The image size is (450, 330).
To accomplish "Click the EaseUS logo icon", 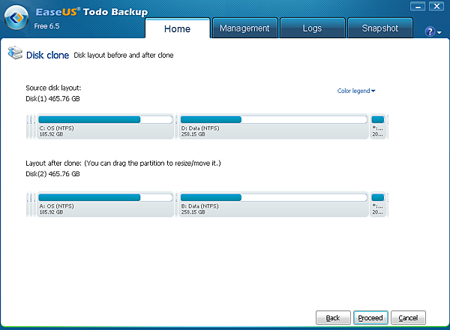I will pyautogui.click(x=16, y=18).
